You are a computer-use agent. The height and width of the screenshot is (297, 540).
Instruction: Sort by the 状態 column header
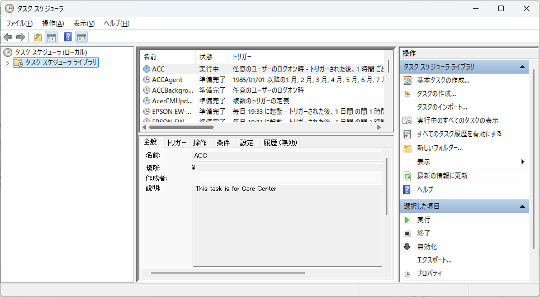pyautogui.click(x=212, y=57)
